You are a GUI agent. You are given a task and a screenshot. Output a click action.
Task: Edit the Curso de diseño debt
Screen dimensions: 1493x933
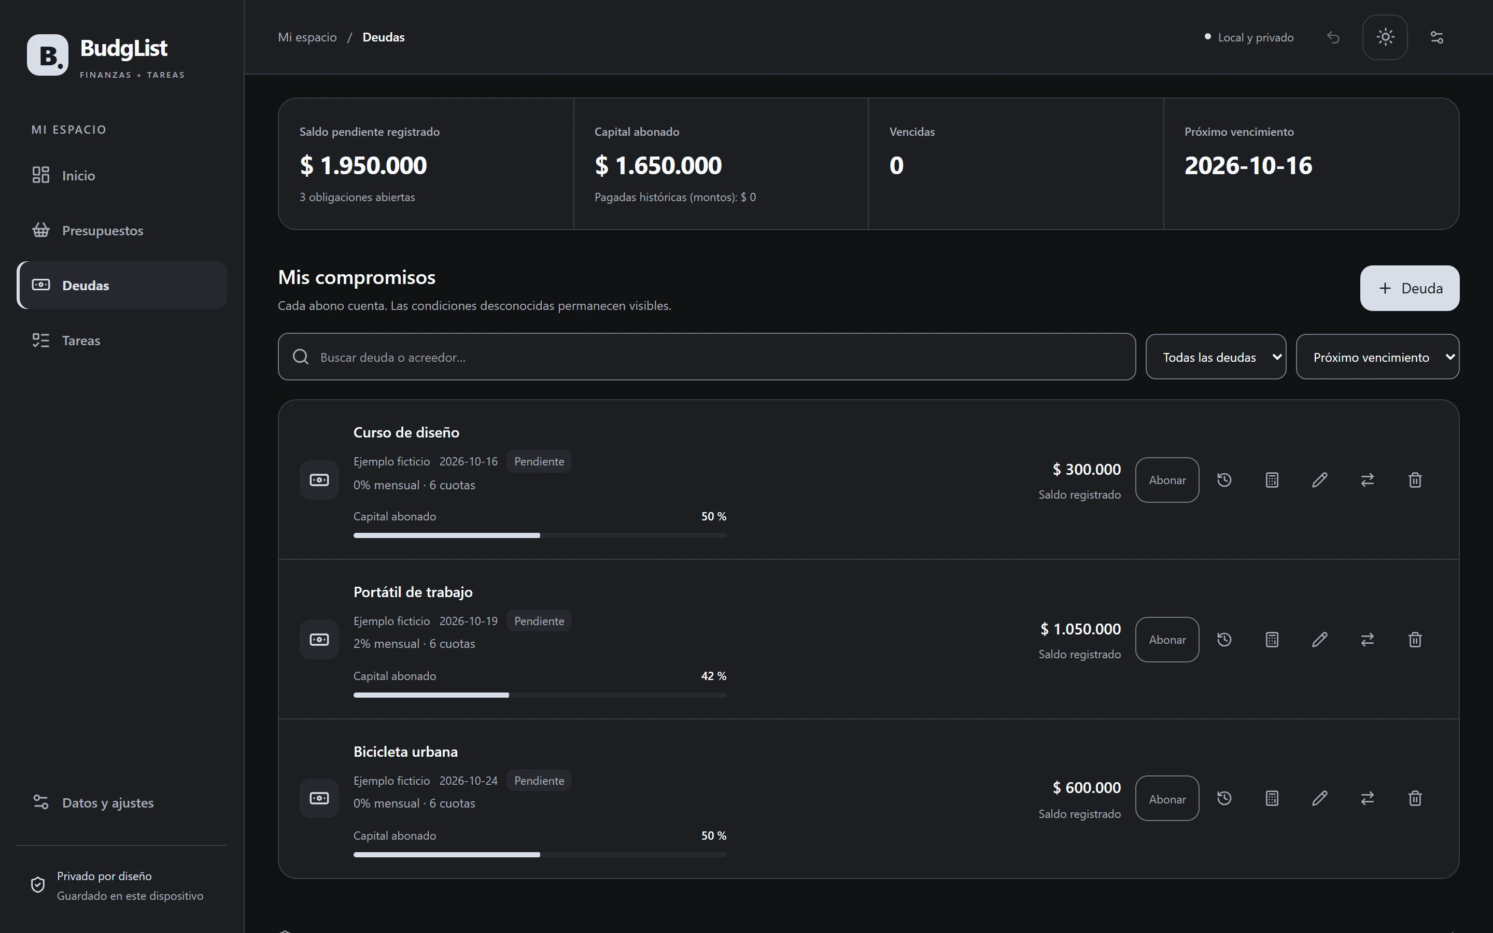(1320, 480)
